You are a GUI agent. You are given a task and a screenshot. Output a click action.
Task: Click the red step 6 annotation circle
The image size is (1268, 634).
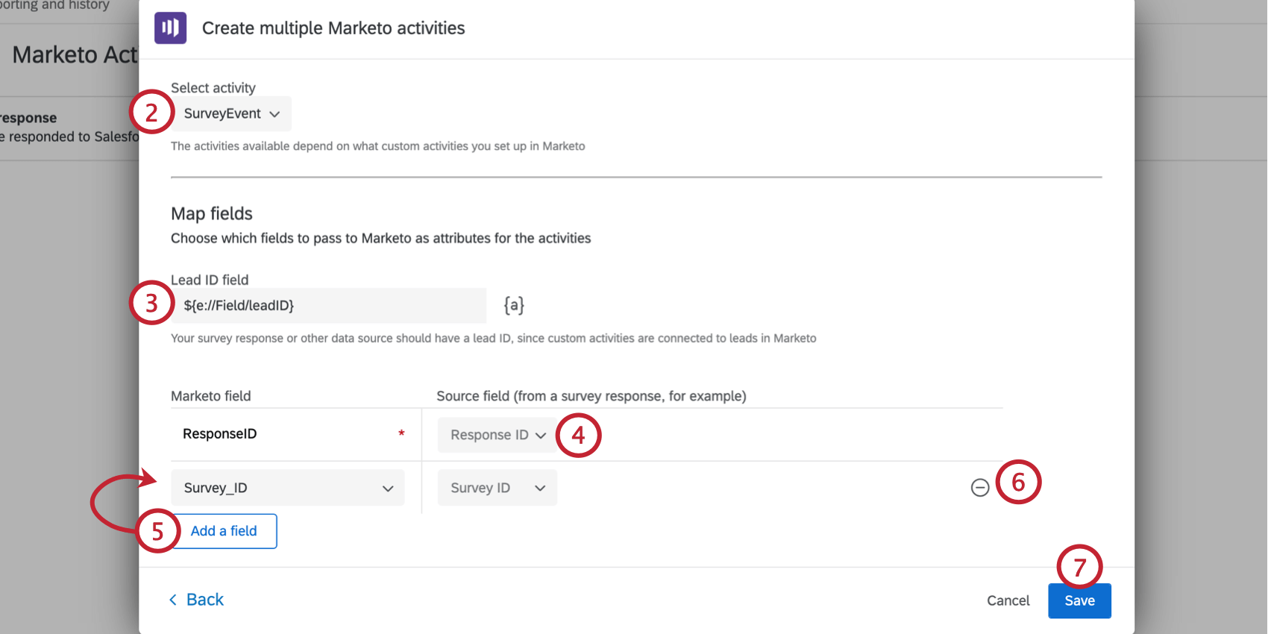tap(1018, 482)
